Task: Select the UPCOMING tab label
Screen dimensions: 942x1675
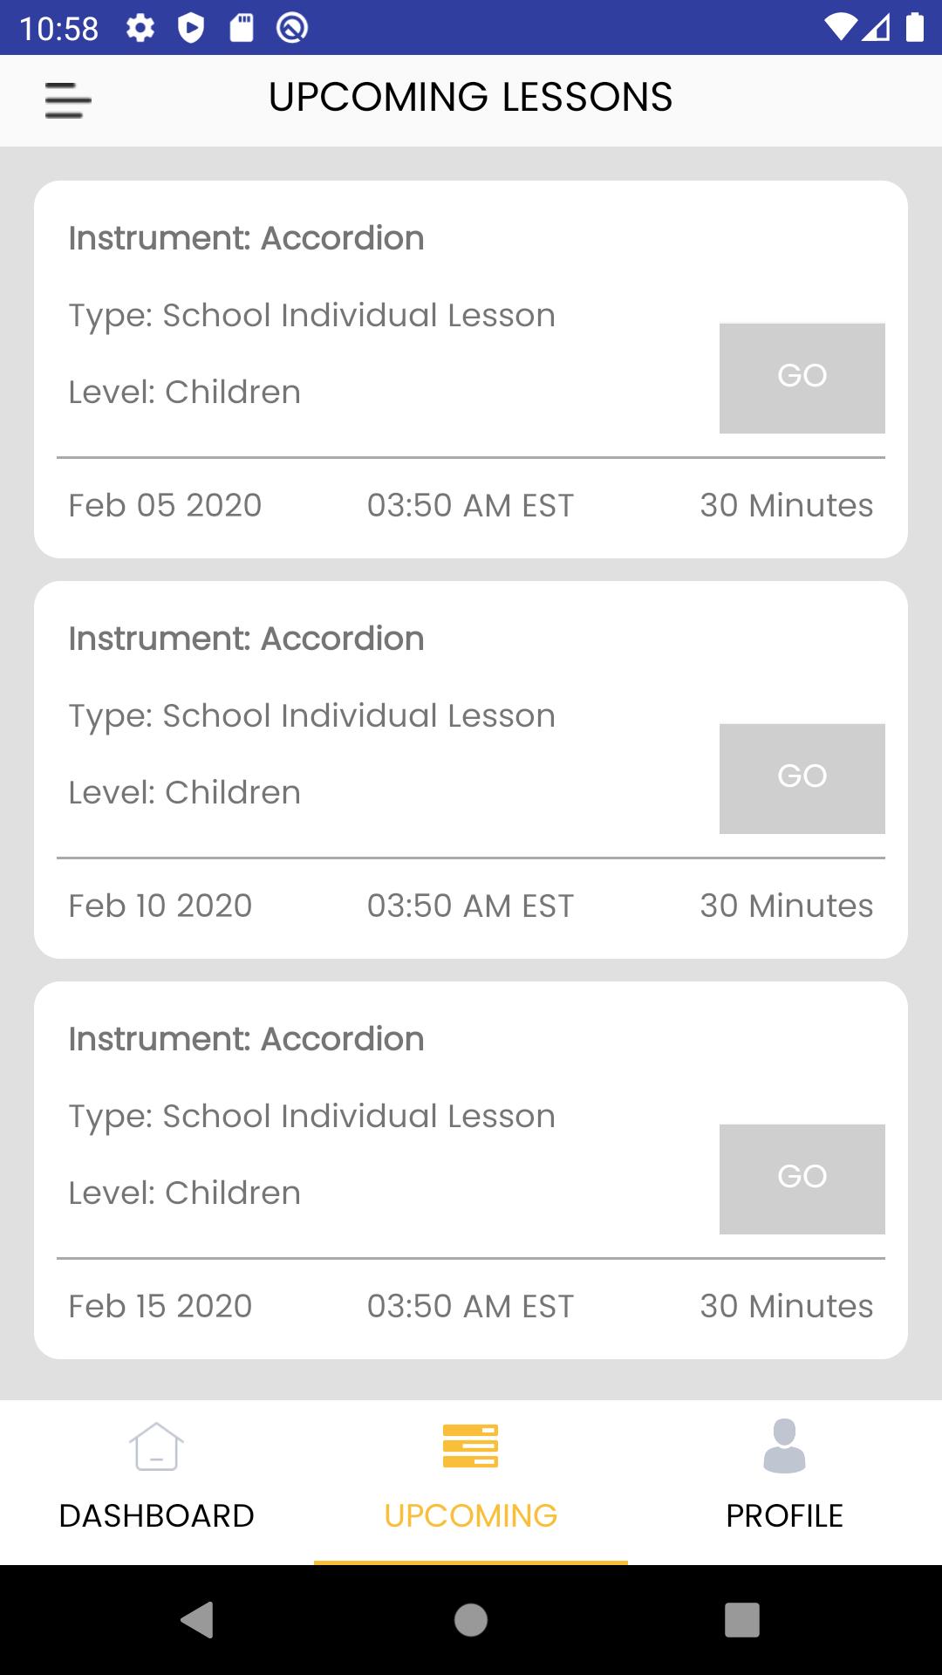Action: [x=471, y=1515]
